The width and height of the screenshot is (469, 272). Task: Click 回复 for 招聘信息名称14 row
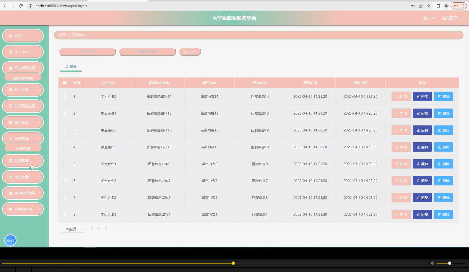point(422,96)
